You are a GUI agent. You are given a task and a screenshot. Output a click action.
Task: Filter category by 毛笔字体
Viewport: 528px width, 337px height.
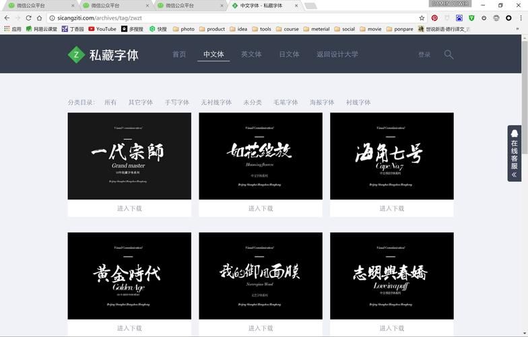point(286,102)
